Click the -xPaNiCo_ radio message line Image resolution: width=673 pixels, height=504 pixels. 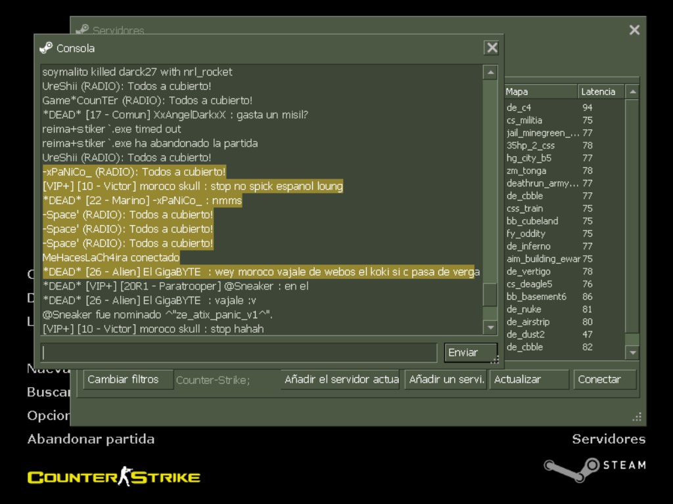pyautogui.click(x=134, y=172)
